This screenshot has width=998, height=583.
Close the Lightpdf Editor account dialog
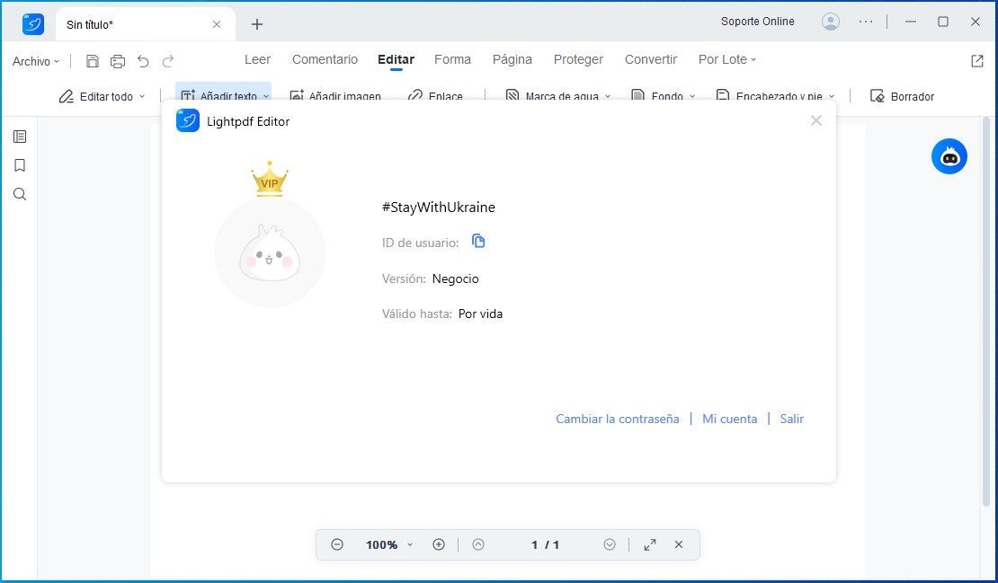[x=816, y=120]
